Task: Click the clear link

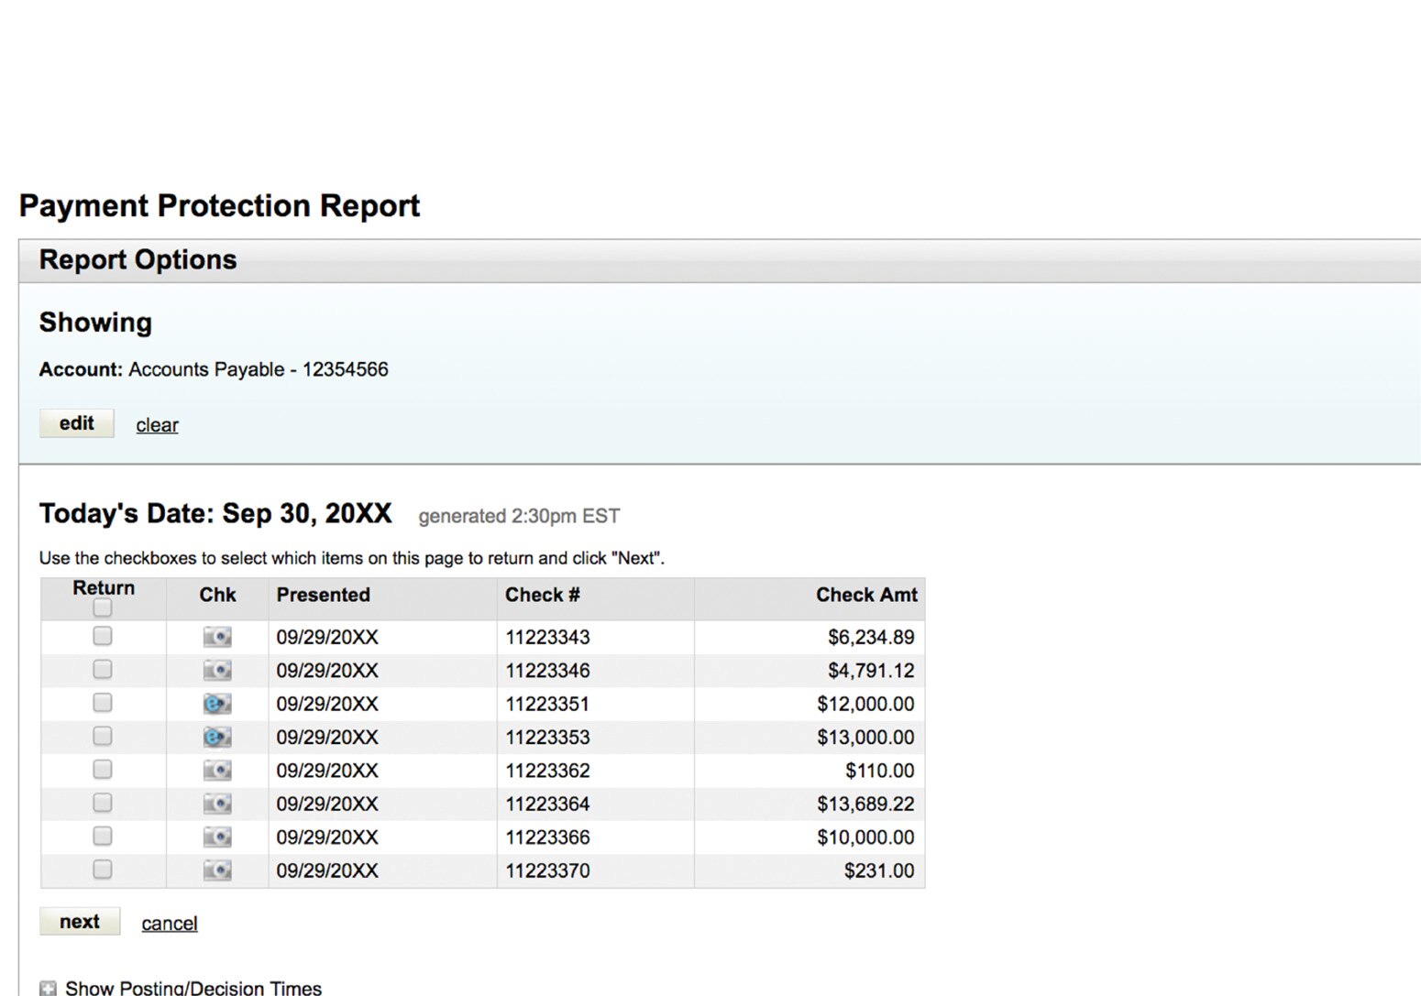Action: (x=157, y=424)
